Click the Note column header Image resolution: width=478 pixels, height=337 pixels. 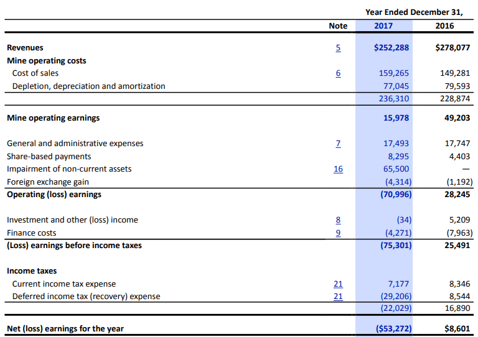pos(338,26)
